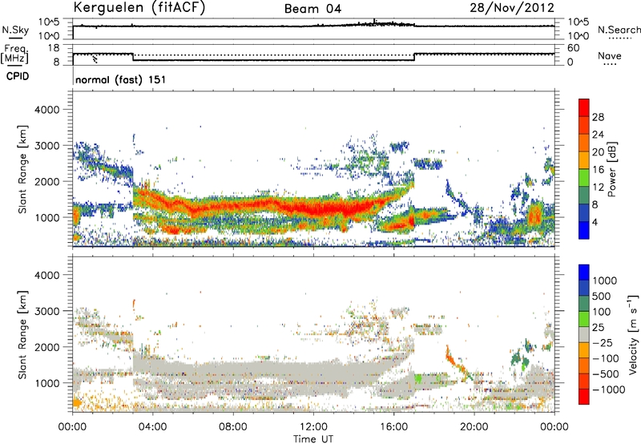The width and height of the screenshot is (641, 444).
Task: Click the '04:00' time tick label
Action: click(x=152, y=427)
